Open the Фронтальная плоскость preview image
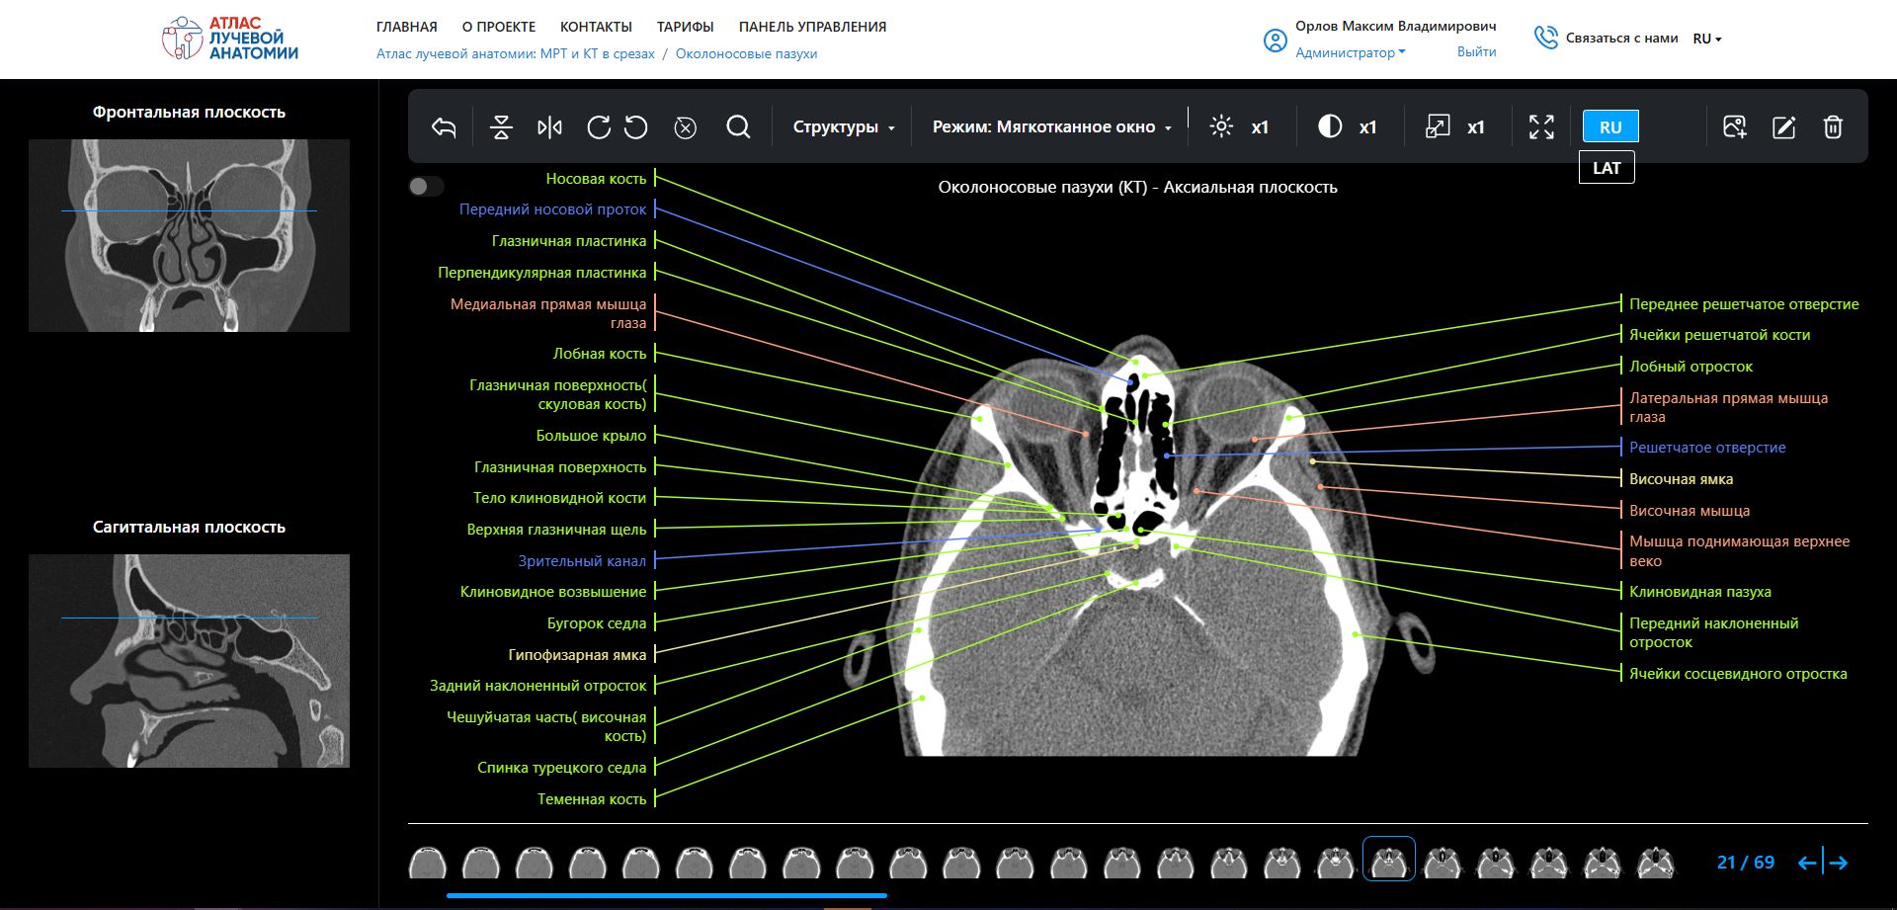 point(189,235)
